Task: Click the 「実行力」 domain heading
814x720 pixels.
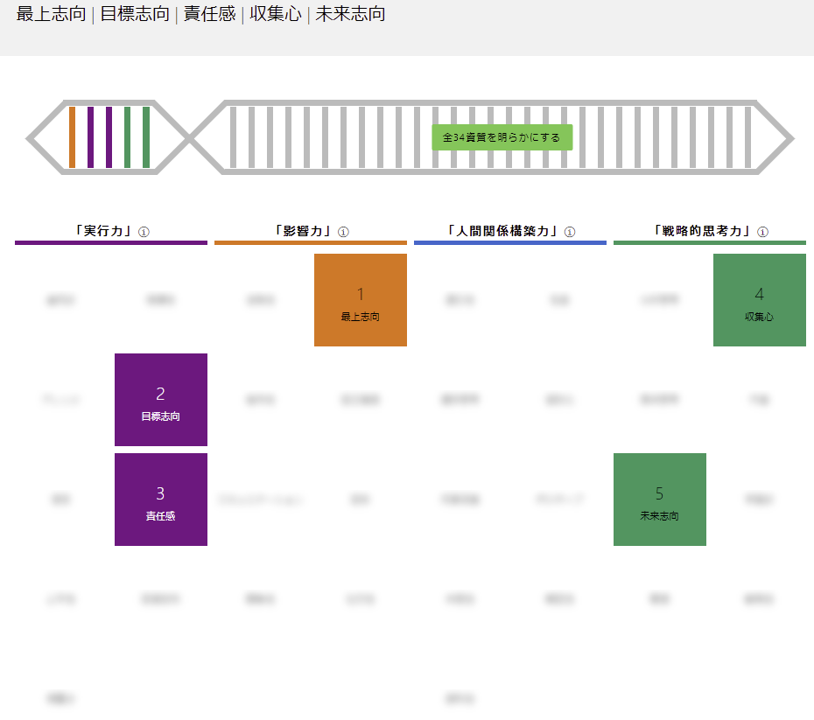Action: click(x=104, y=231)
